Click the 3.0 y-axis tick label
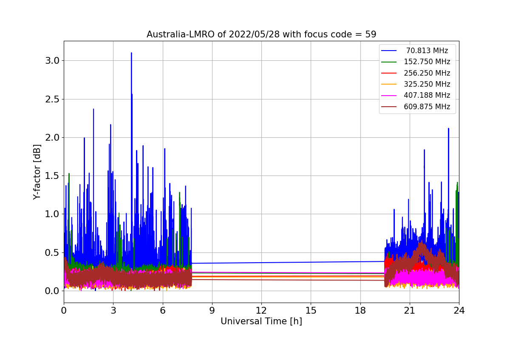 (52, 60)
